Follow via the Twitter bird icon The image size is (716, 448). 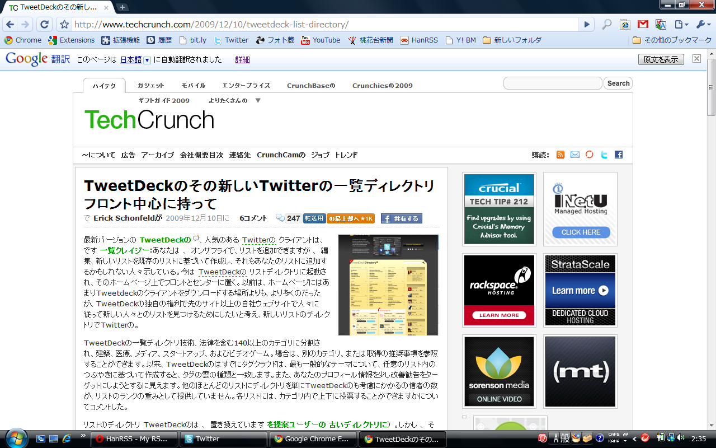[x=604, y=155]
